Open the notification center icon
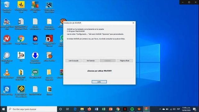 (194, 109)
